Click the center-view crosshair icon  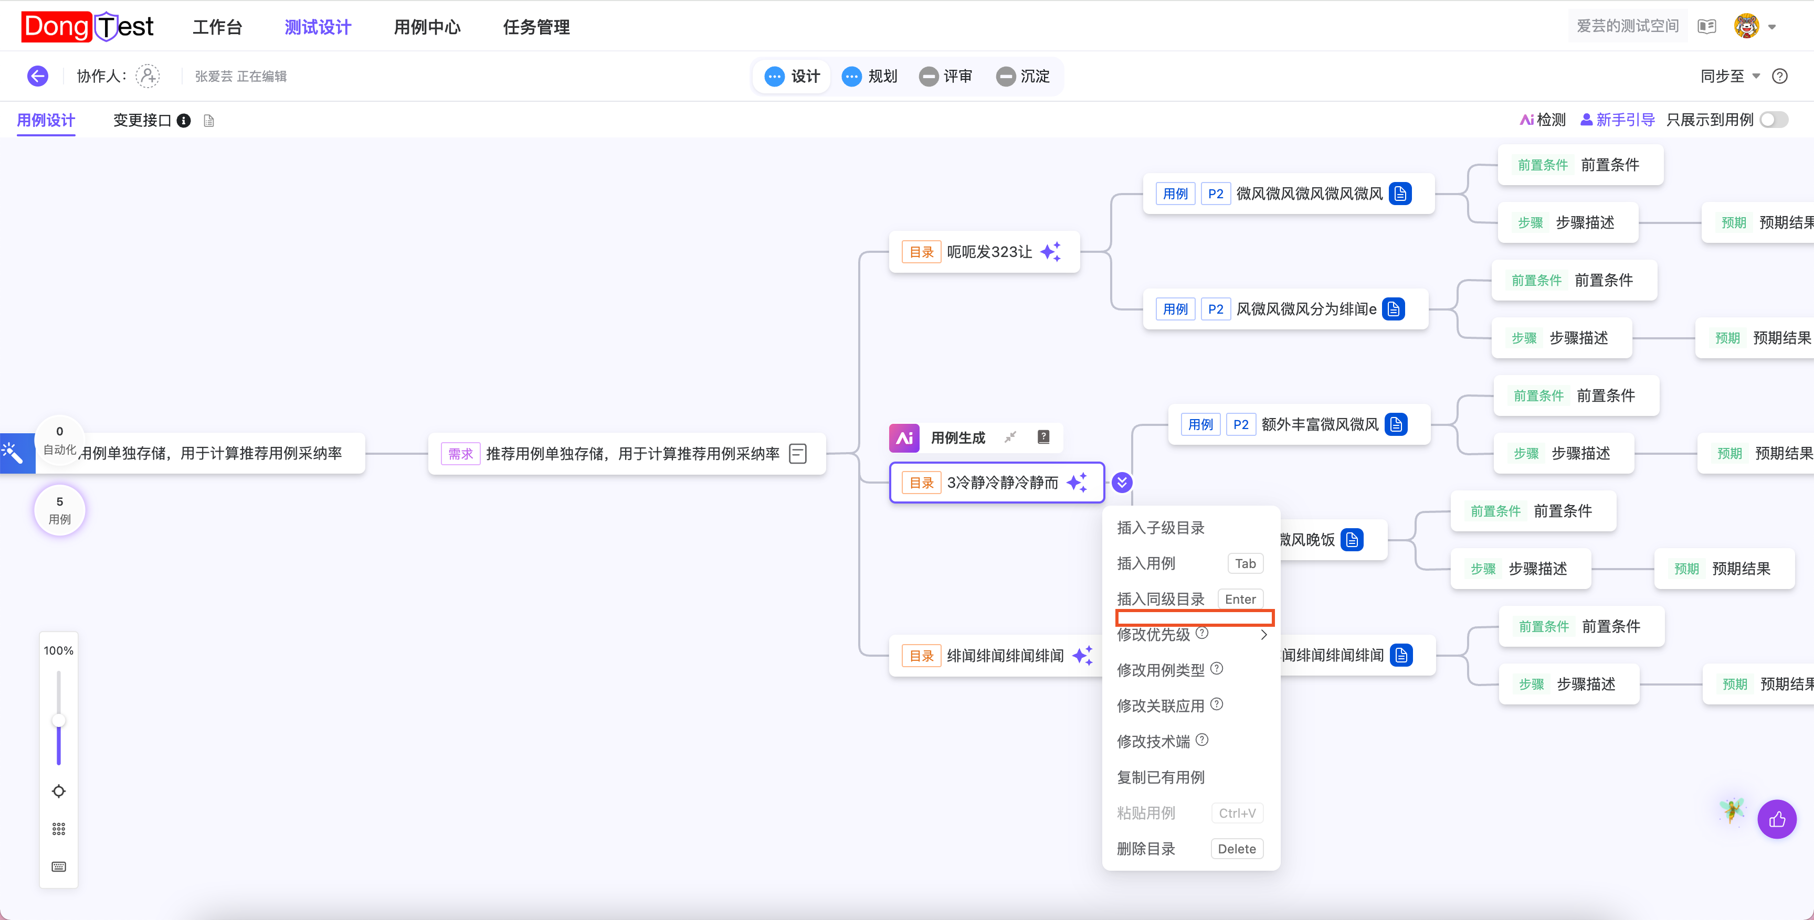click(x=59, y=791)
